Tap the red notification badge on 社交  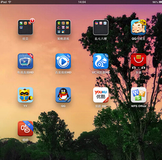[32, 21]
